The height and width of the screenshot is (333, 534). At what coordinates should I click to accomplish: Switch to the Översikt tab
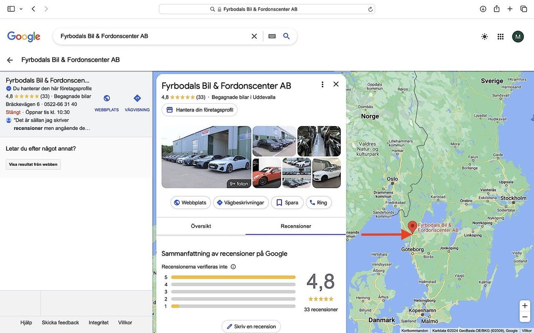pyautogui.click(x=201, y=226)
